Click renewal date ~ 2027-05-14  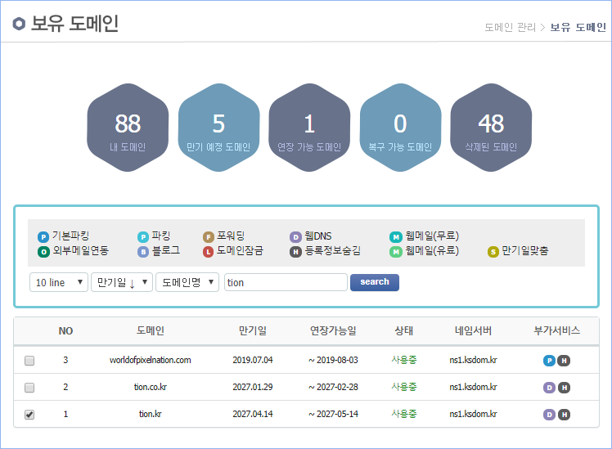[x=333, y=414]
